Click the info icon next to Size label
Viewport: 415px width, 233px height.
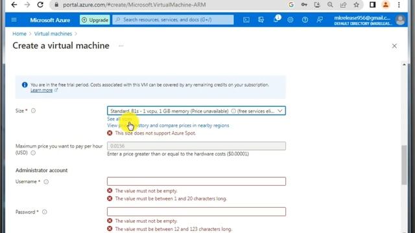[33, 111]
